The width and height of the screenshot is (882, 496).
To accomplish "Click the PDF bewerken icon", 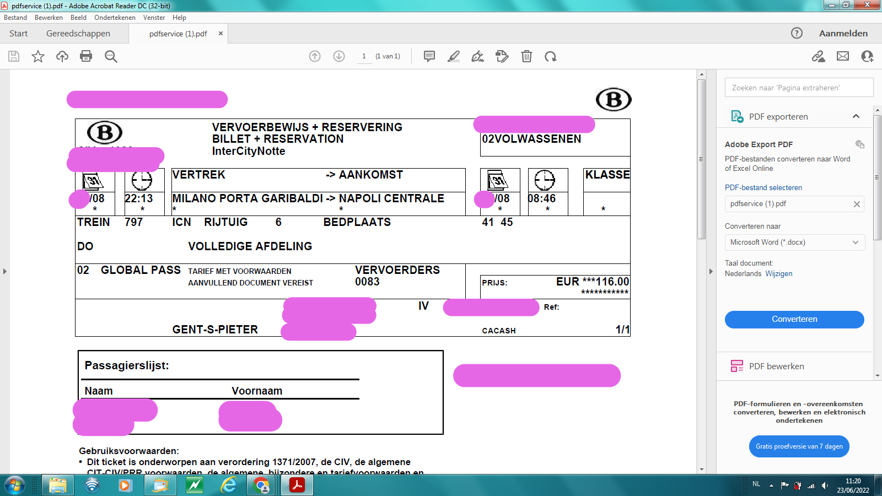I will tap(737, 366).
